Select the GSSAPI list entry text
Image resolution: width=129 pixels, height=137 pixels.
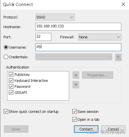[21, 92]
